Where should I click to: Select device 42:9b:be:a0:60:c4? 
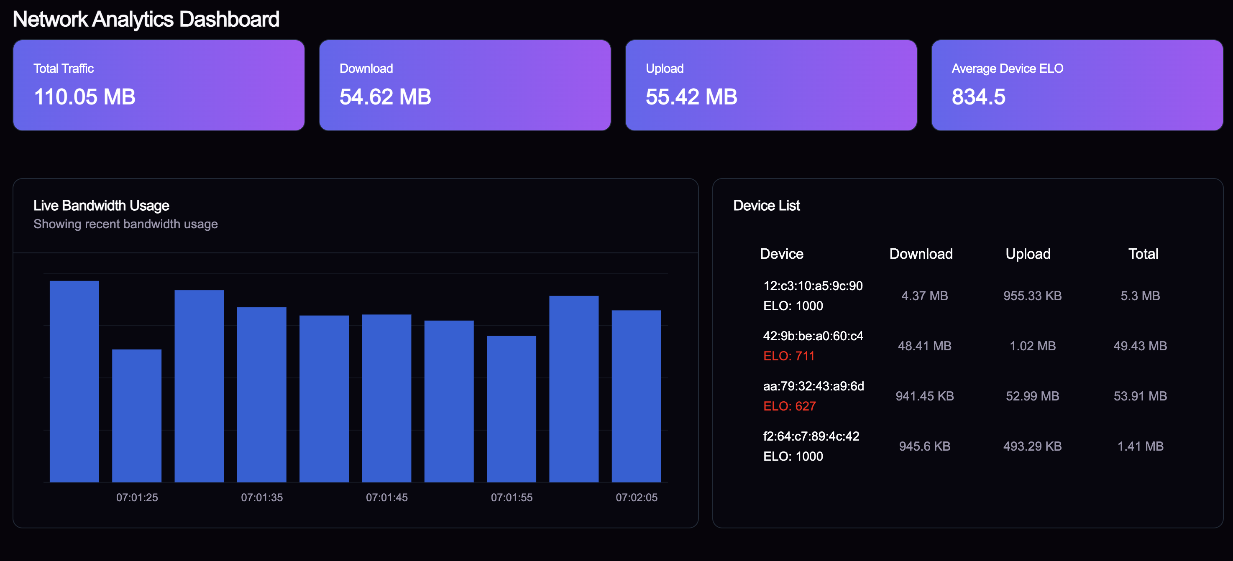(x=812, y=336)
